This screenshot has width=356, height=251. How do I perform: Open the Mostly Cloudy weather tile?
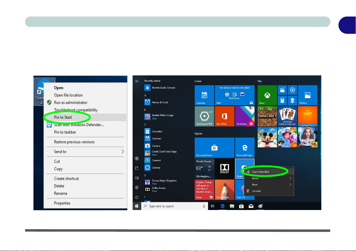[204, 168]
